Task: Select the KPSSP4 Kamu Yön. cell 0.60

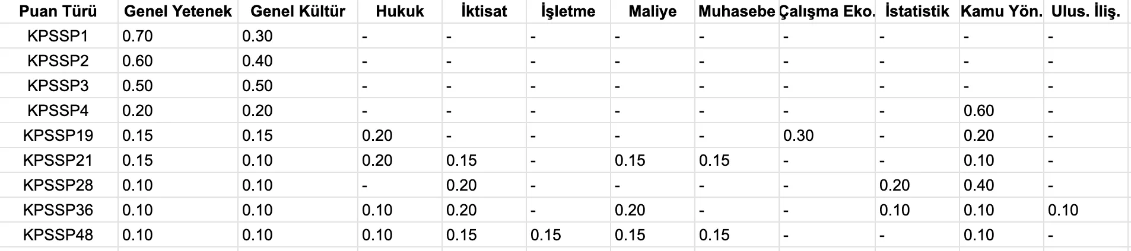Action: (978, 111)
